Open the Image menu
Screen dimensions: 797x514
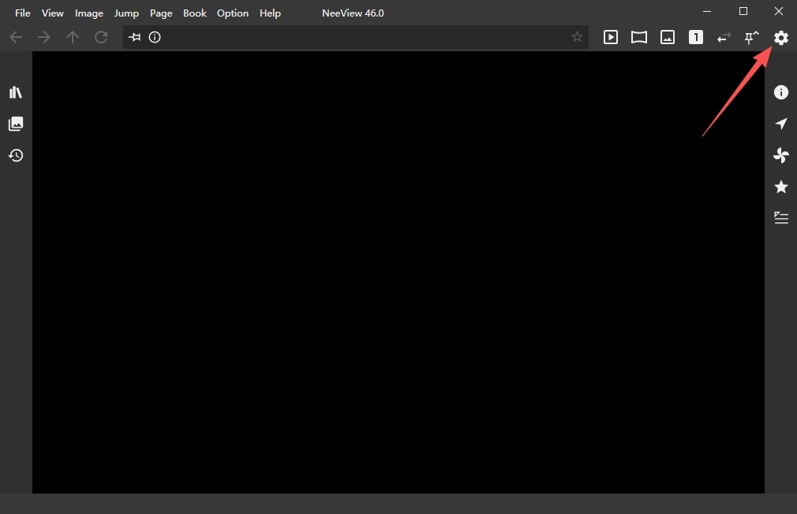pos(89,13)
